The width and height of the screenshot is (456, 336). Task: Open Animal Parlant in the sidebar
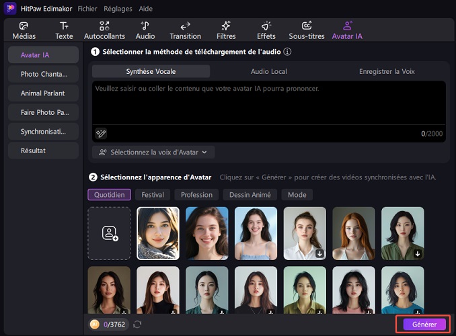tap(43, 93)
